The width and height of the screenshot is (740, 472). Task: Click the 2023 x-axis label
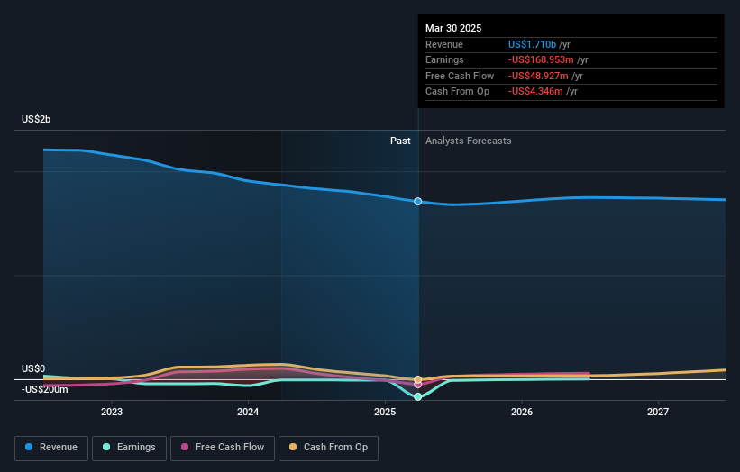[x=112, y=412]
